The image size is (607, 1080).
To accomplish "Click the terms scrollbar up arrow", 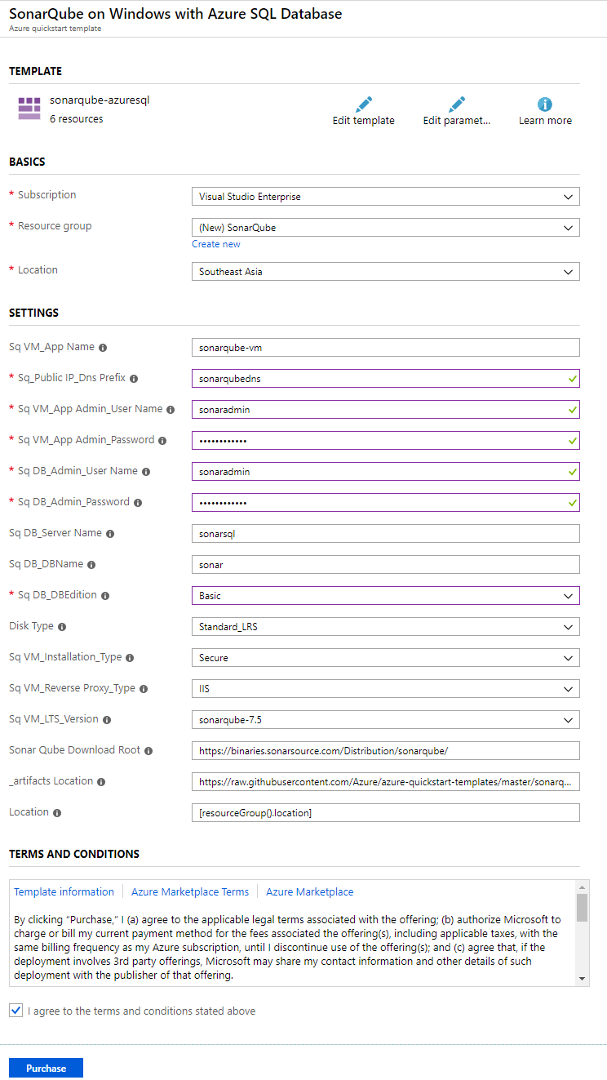I will (x=582, y=887).
